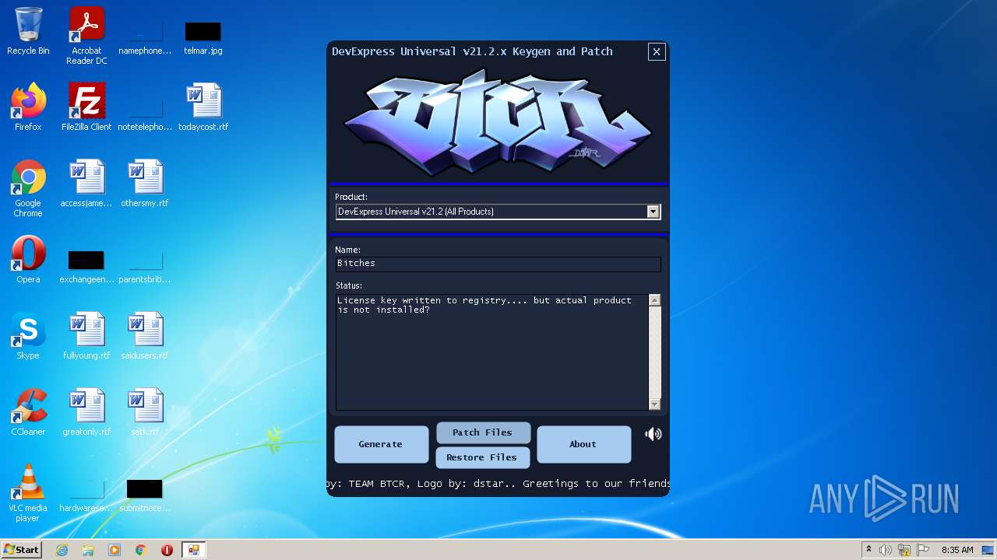The width and height of the screenshot is (997, 560).
Task: Select the CCleaner desktop shortcut
Action: [28, 411]
